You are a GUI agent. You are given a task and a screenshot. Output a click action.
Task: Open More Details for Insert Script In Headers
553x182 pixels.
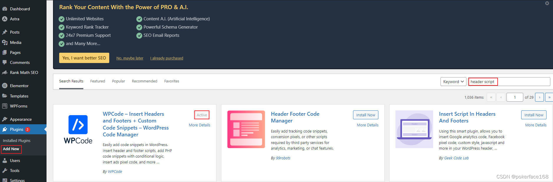tap(536, 125)
